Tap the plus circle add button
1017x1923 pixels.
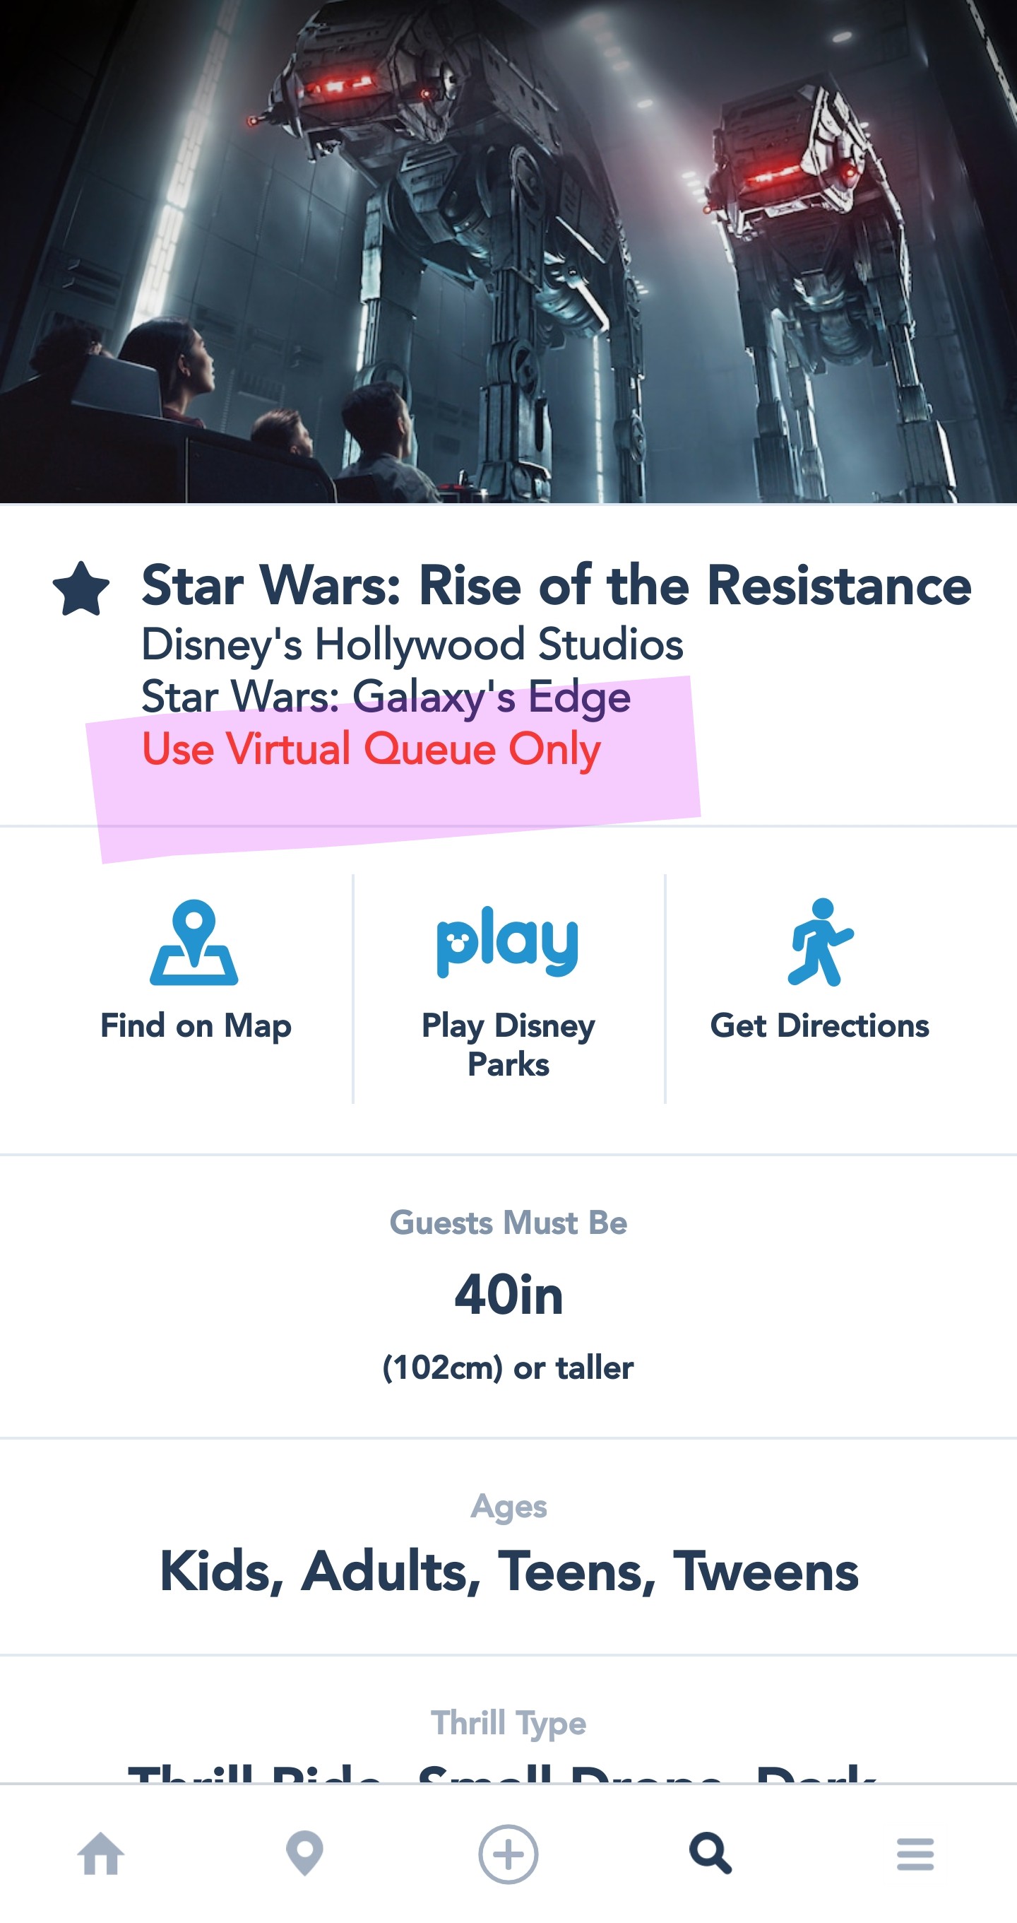point(508,1854)
